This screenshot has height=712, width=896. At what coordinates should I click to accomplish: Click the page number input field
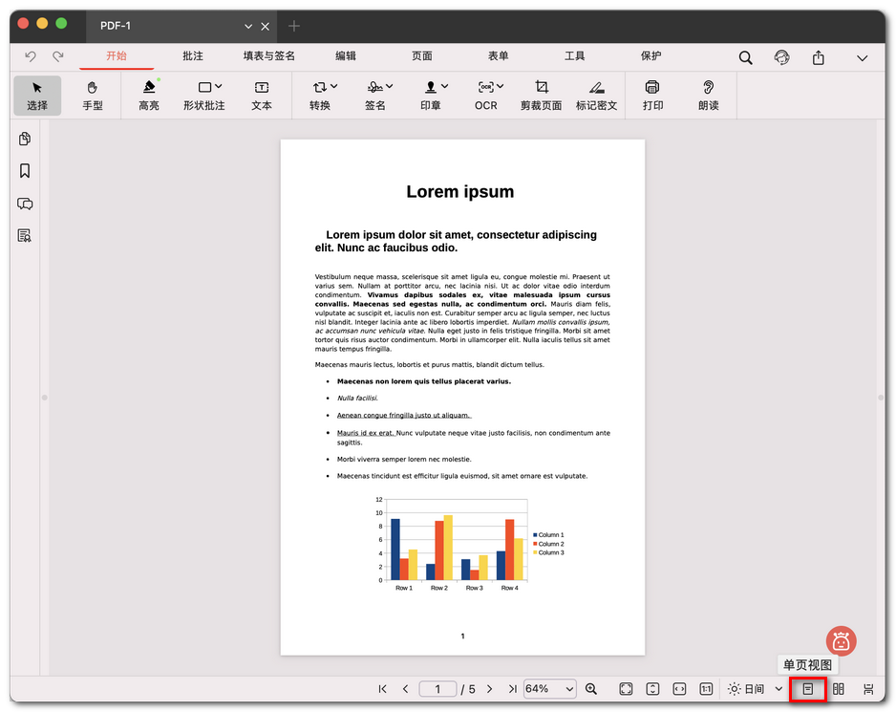click(438, 688)
